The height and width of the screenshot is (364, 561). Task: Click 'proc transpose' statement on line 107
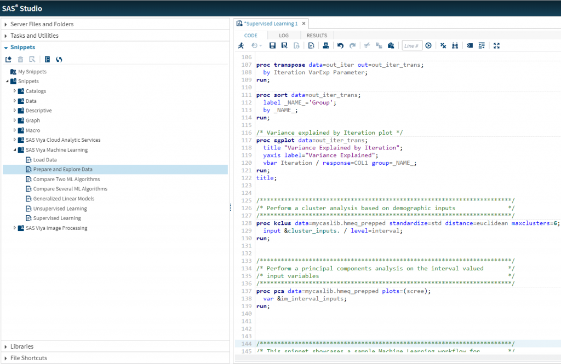point(340,65)
